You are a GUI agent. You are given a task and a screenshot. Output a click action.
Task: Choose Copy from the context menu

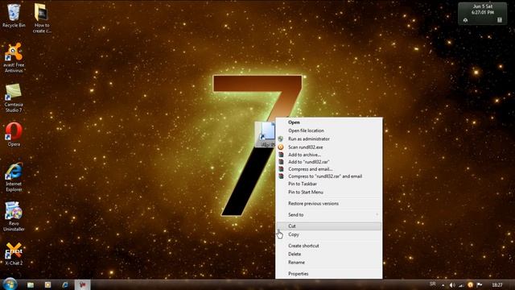tap(329, 234)
